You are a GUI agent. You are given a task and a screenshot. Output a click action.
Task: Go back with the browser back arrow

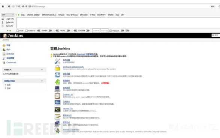tap(9, 6)
